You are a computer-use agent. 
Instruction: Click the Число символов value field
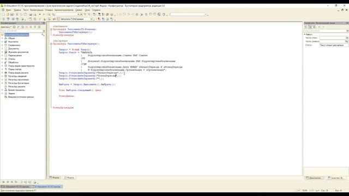coord(334,41)
